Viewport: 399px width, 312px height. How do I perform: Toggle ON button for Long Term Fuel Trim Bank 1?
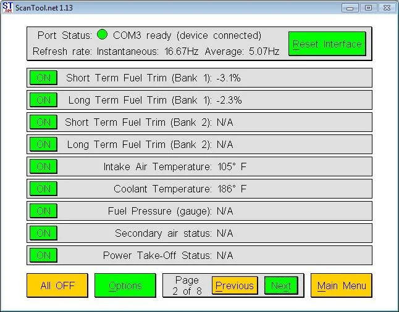click(43, 100)
